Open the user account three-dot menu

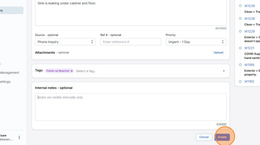coord(19,138)
